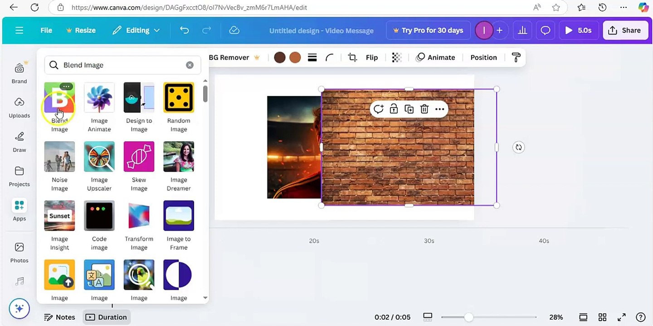Screen dimensions: 653x326
Task: Click the crop icon in toolbar
Action: 352,58
